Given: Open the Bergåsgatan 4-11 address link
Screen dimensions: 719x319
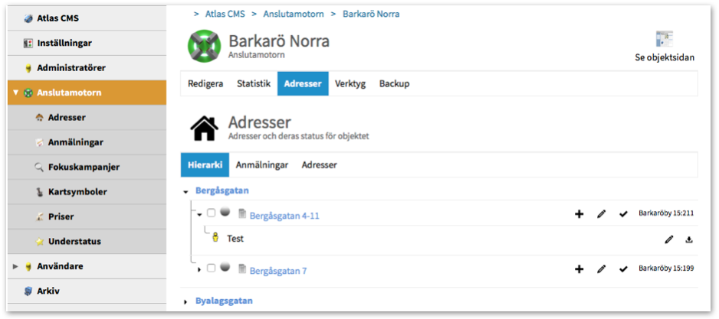Looking at the screenshot, I should coord(284,216).
